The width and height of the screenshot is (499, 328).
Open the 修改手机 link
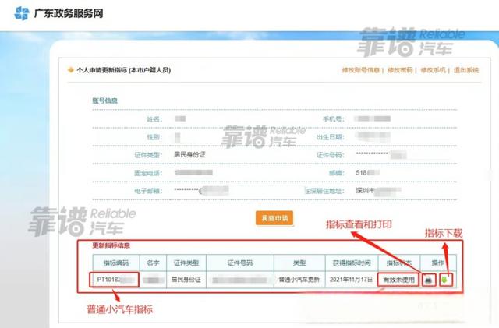[x=434, y=70]
